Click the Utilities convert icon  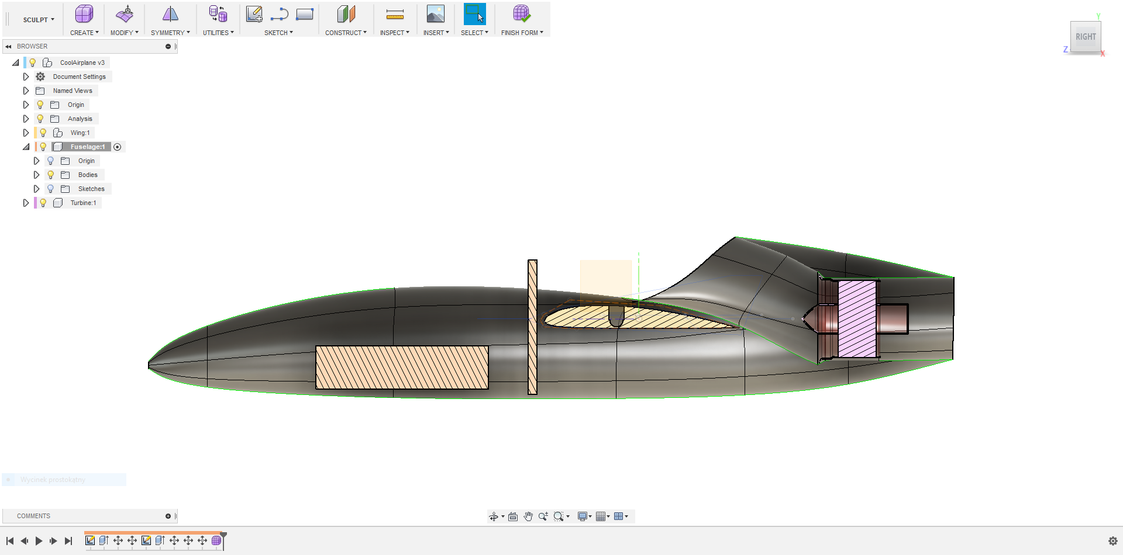(218, 14)
